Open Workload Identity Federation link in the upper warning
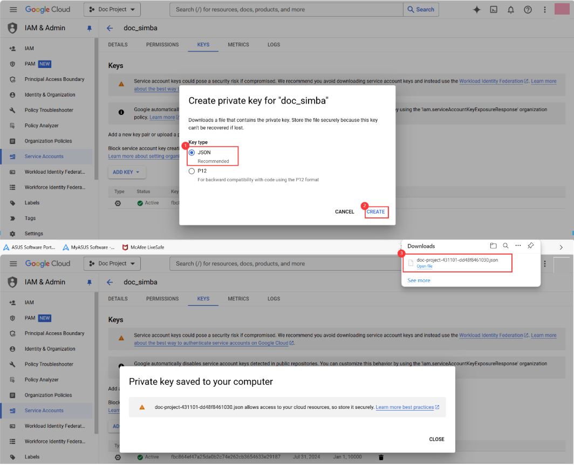The image size is (574, 465). click(493, 81)
